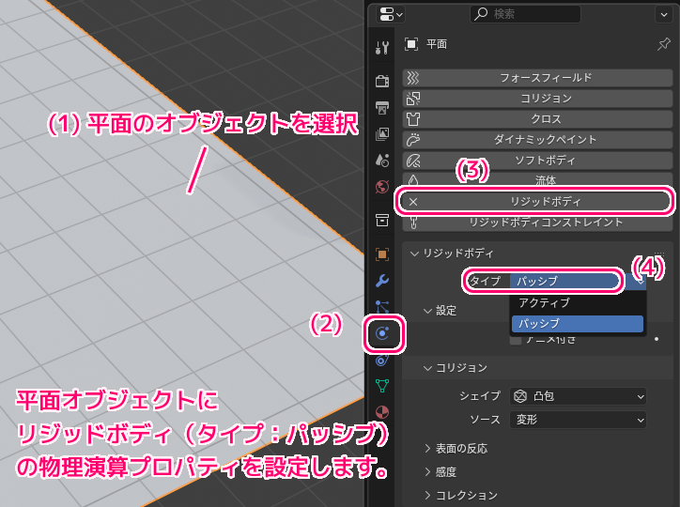This screenshot has height=507, width=680.
Task: Click the object icon beside 平面
Action: coord(411,44)
